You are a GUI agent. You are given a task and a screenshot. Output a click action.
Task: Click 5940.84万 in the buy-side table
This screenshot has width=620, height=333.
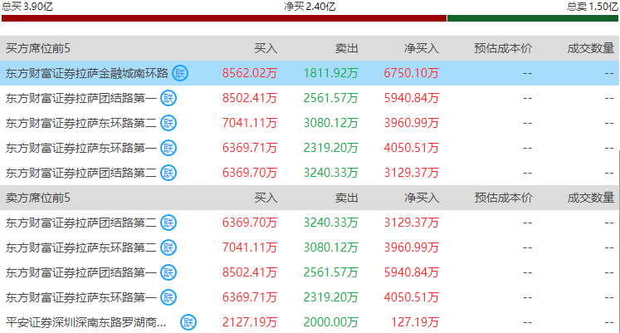point(411,98)
